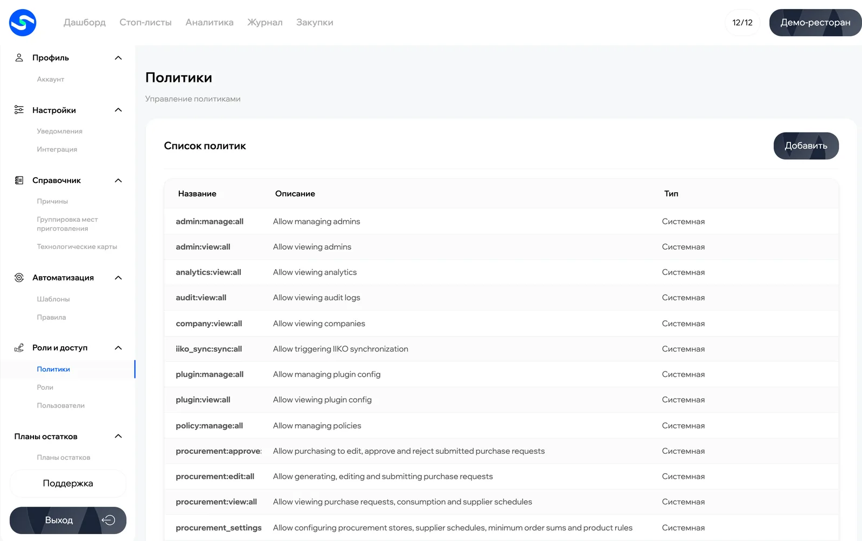Click the Поддержка button
This screenshot has width=862, height=541.
[68, 483]
